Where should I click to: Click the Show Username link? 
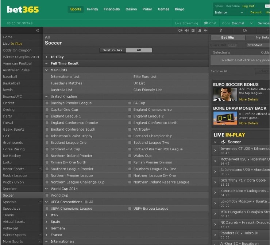pos(227,6)
